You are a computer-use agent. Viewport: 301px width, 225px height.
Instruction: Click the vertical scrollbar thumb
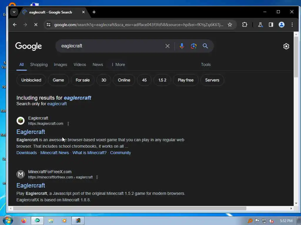[x=296, y=57]
